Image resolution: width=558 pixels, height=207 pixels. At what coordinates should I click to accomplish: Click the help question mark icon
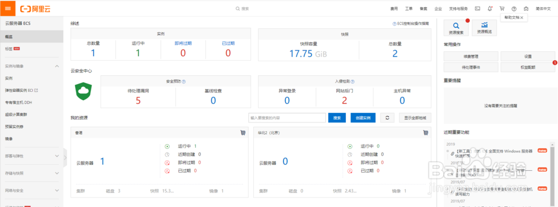point(514,8)
